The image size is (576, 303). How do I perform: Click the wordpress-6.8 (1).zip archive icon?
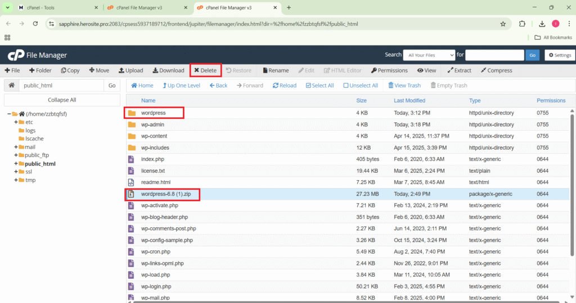[x=130, y=194]
